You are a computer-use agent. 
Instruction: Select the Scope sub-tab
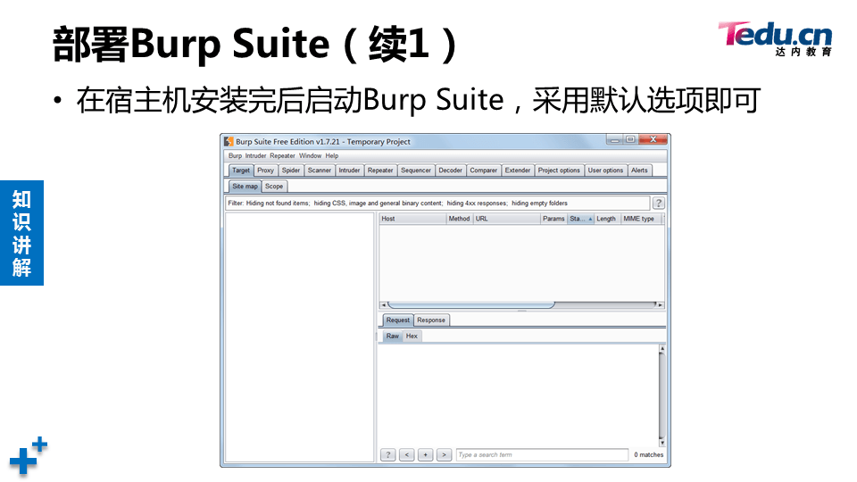(274, 187)
